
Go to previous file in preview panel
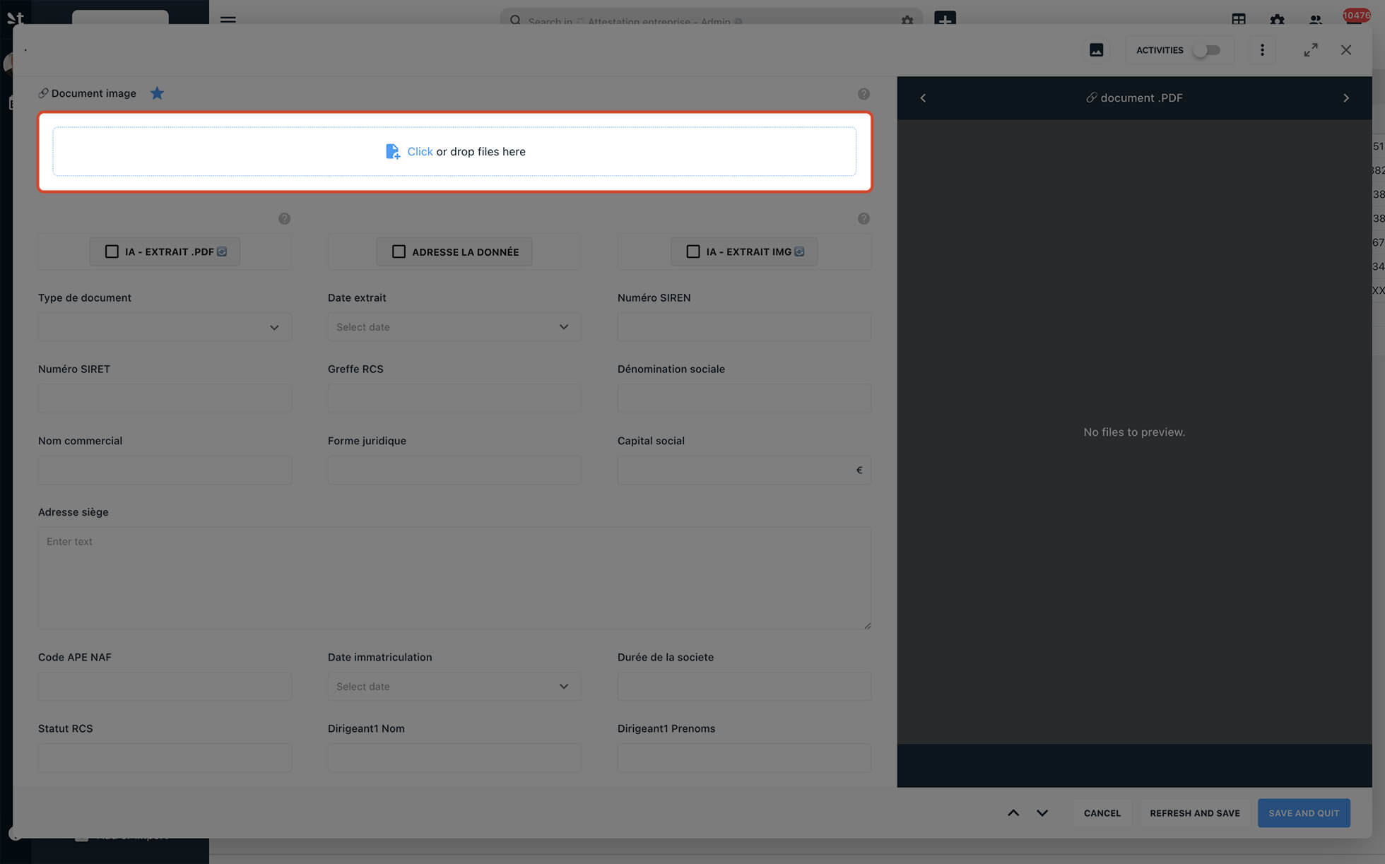[923, 98]
